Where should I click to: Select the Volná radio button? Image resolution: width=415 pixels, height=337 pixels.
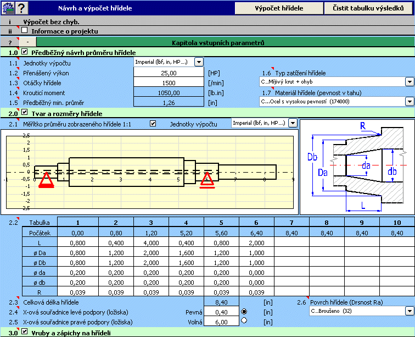point(244,321)
